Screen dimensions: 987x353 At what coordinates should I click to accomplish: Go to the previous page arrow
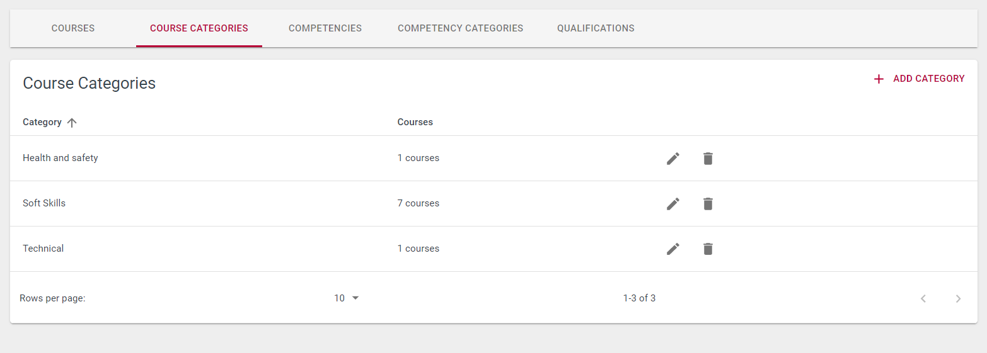pyautogui.click(x=923, y=299)
